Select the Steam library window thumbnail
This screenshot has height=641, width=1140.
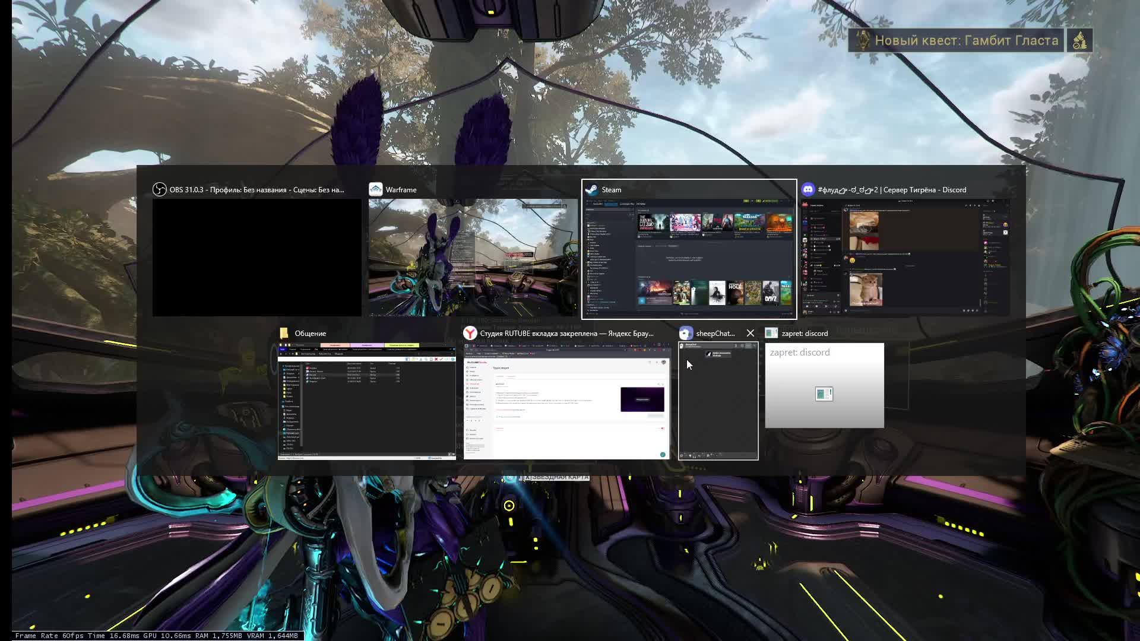(x=689, y=257)
